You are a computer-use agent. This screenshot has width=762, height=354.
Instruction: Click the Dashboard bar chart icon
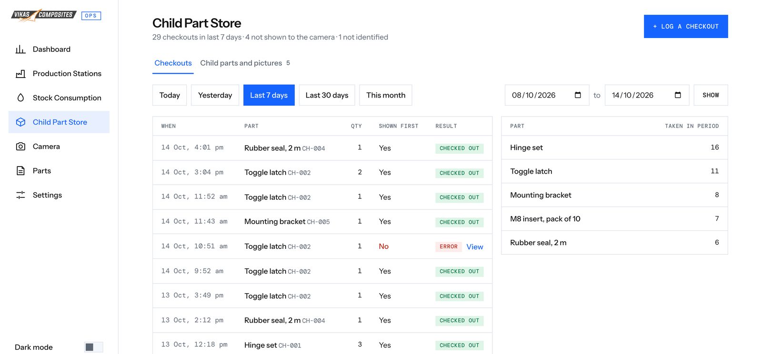tap(20, 49)
